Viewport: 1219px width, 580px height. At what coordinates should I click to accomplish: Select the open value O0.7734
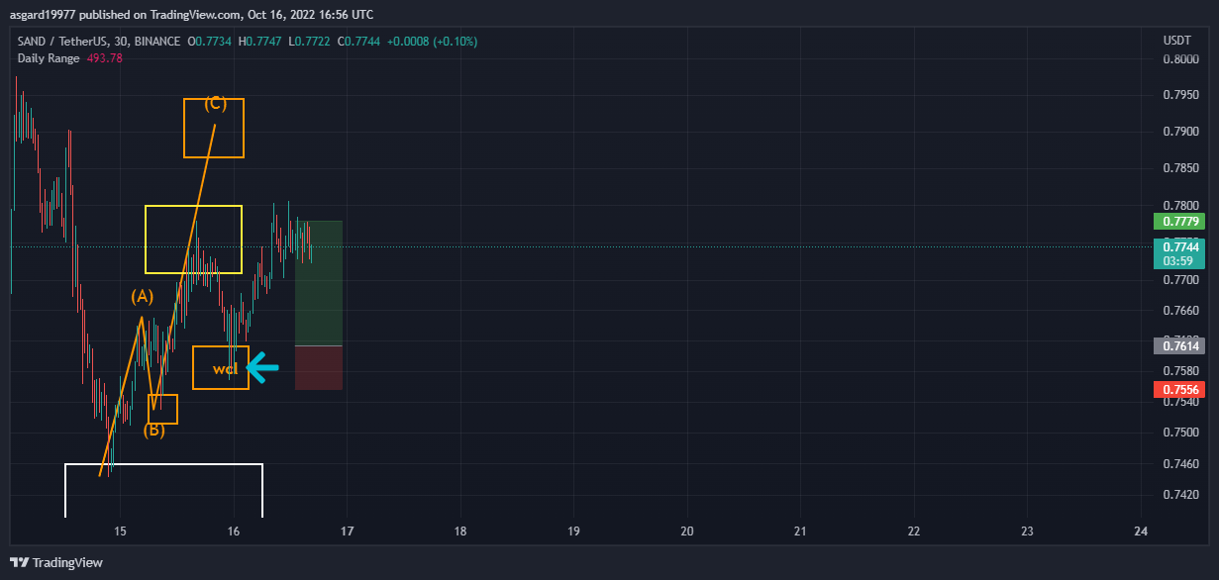[x=212, y=42]
